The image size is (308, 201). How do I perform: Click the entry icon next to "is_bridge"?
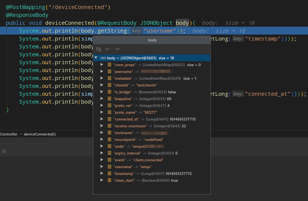pyautogui.click(x=109, y=92)
